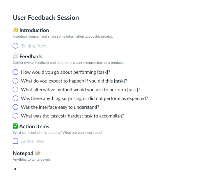Check the Action item checkbox
Image resolution: width=199 pixels, height=186 pixels.
point(15,141)
